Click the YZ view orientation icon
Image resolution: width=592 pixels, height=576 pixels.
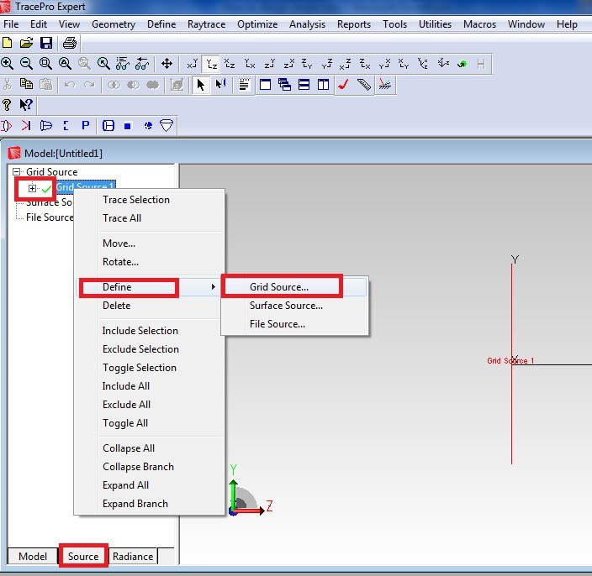click(211, 64)
